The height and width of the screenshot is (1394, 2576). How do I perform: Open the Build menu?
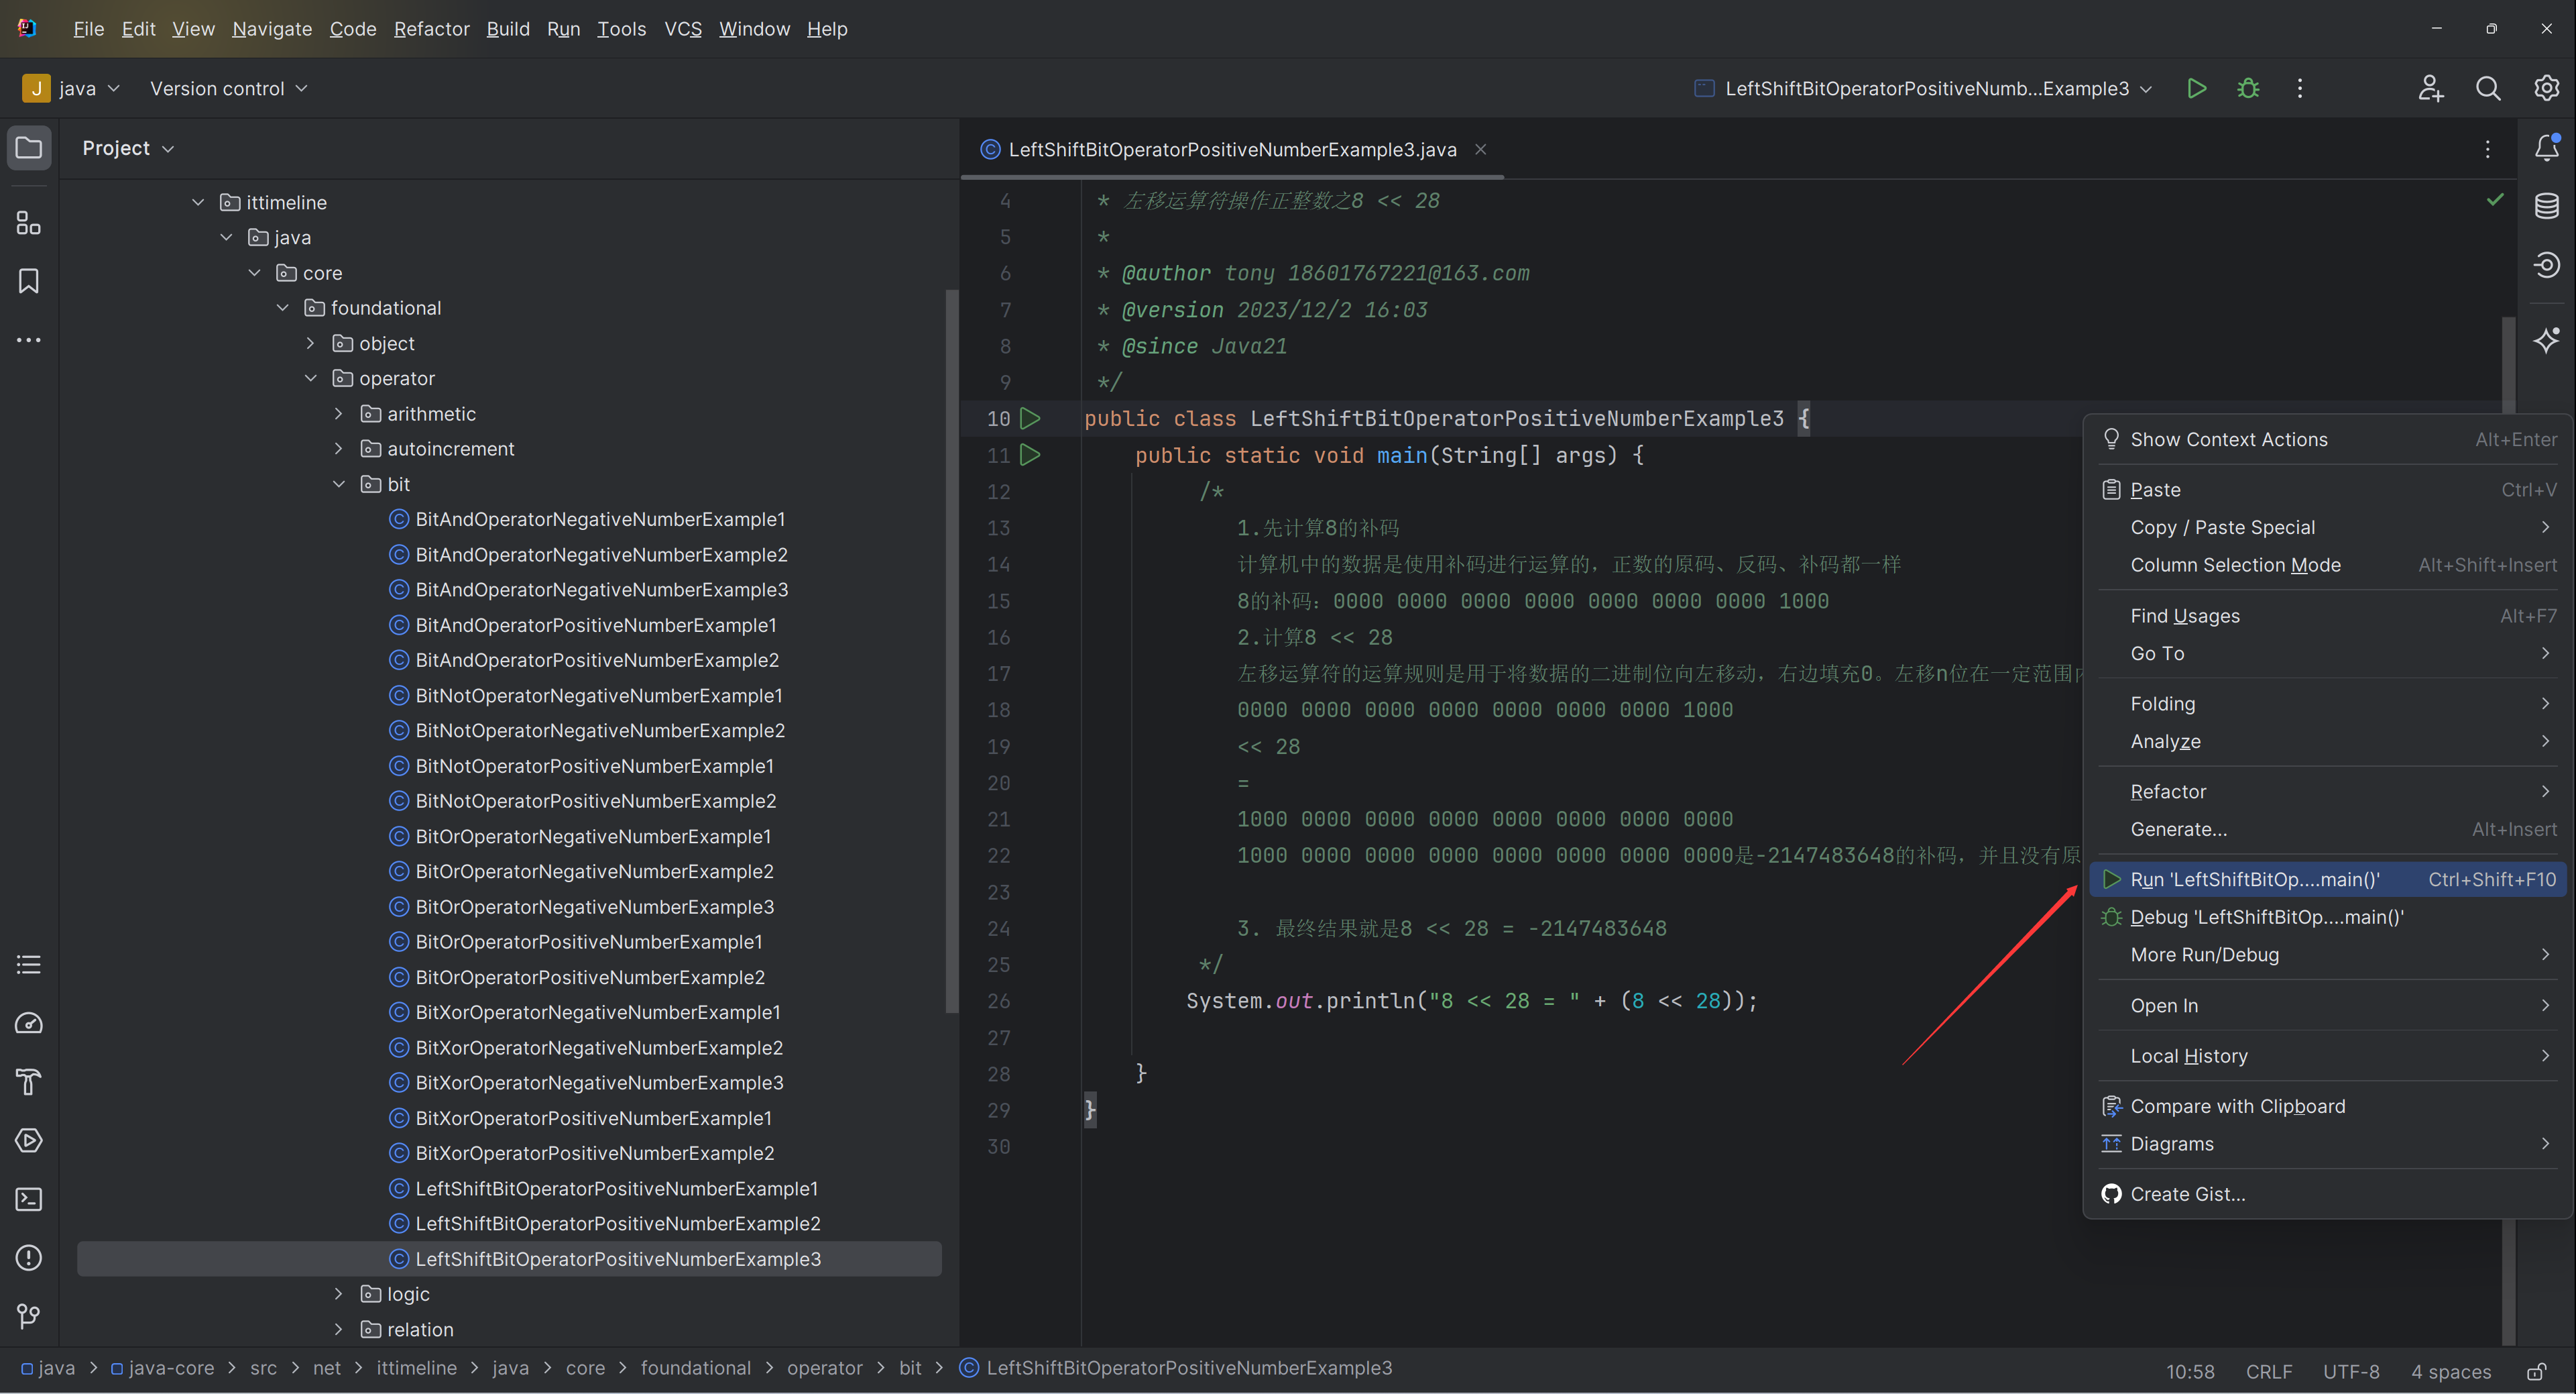508,29
